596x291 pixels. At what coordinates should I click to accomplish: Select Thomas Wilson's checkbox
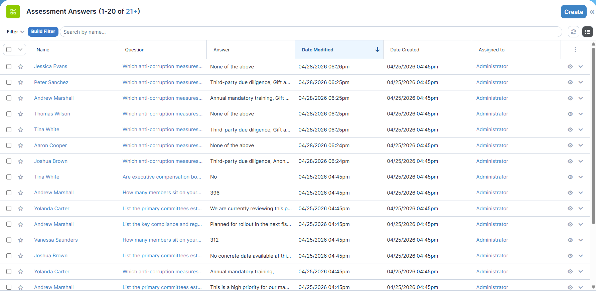tap(9, 114)
